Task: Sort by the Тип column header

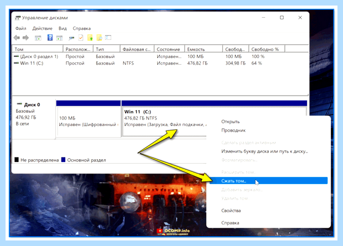Action: click(107, 49)
